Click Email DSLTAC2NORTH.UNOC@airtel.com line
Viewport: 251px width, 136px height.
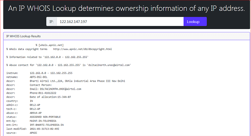[55, 89]
